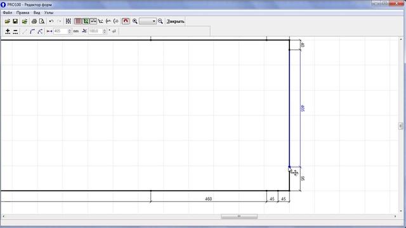This screenshot has width=406, height=228.
Task: Click the apply enter-arrow icon
Action: 114,31
